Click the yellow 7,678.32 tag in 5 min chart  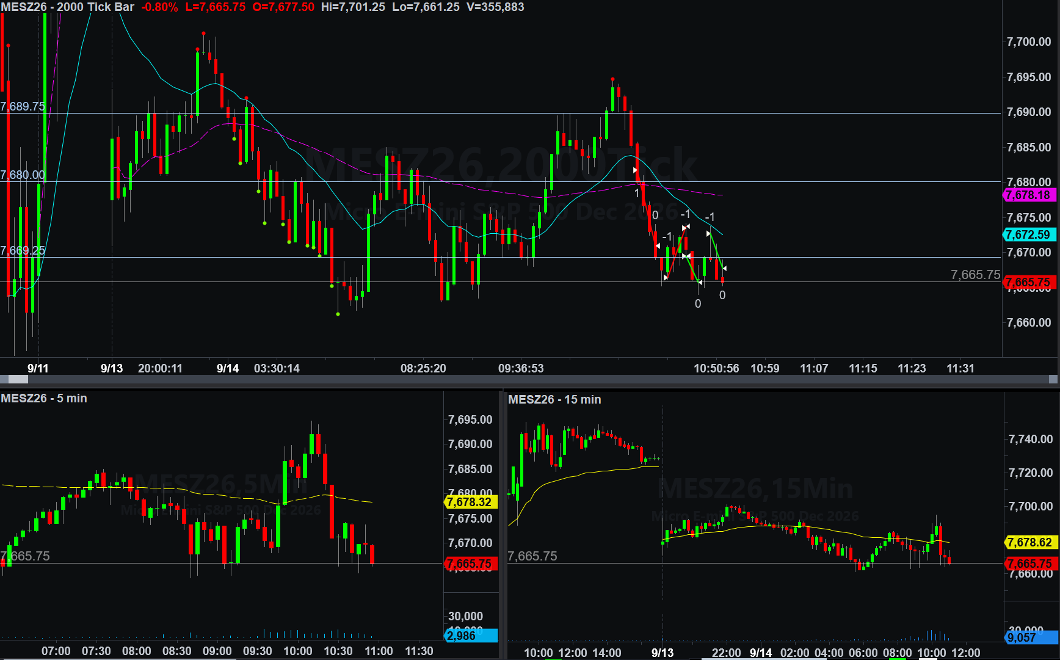pyautogui.click(x=471, y=502)
